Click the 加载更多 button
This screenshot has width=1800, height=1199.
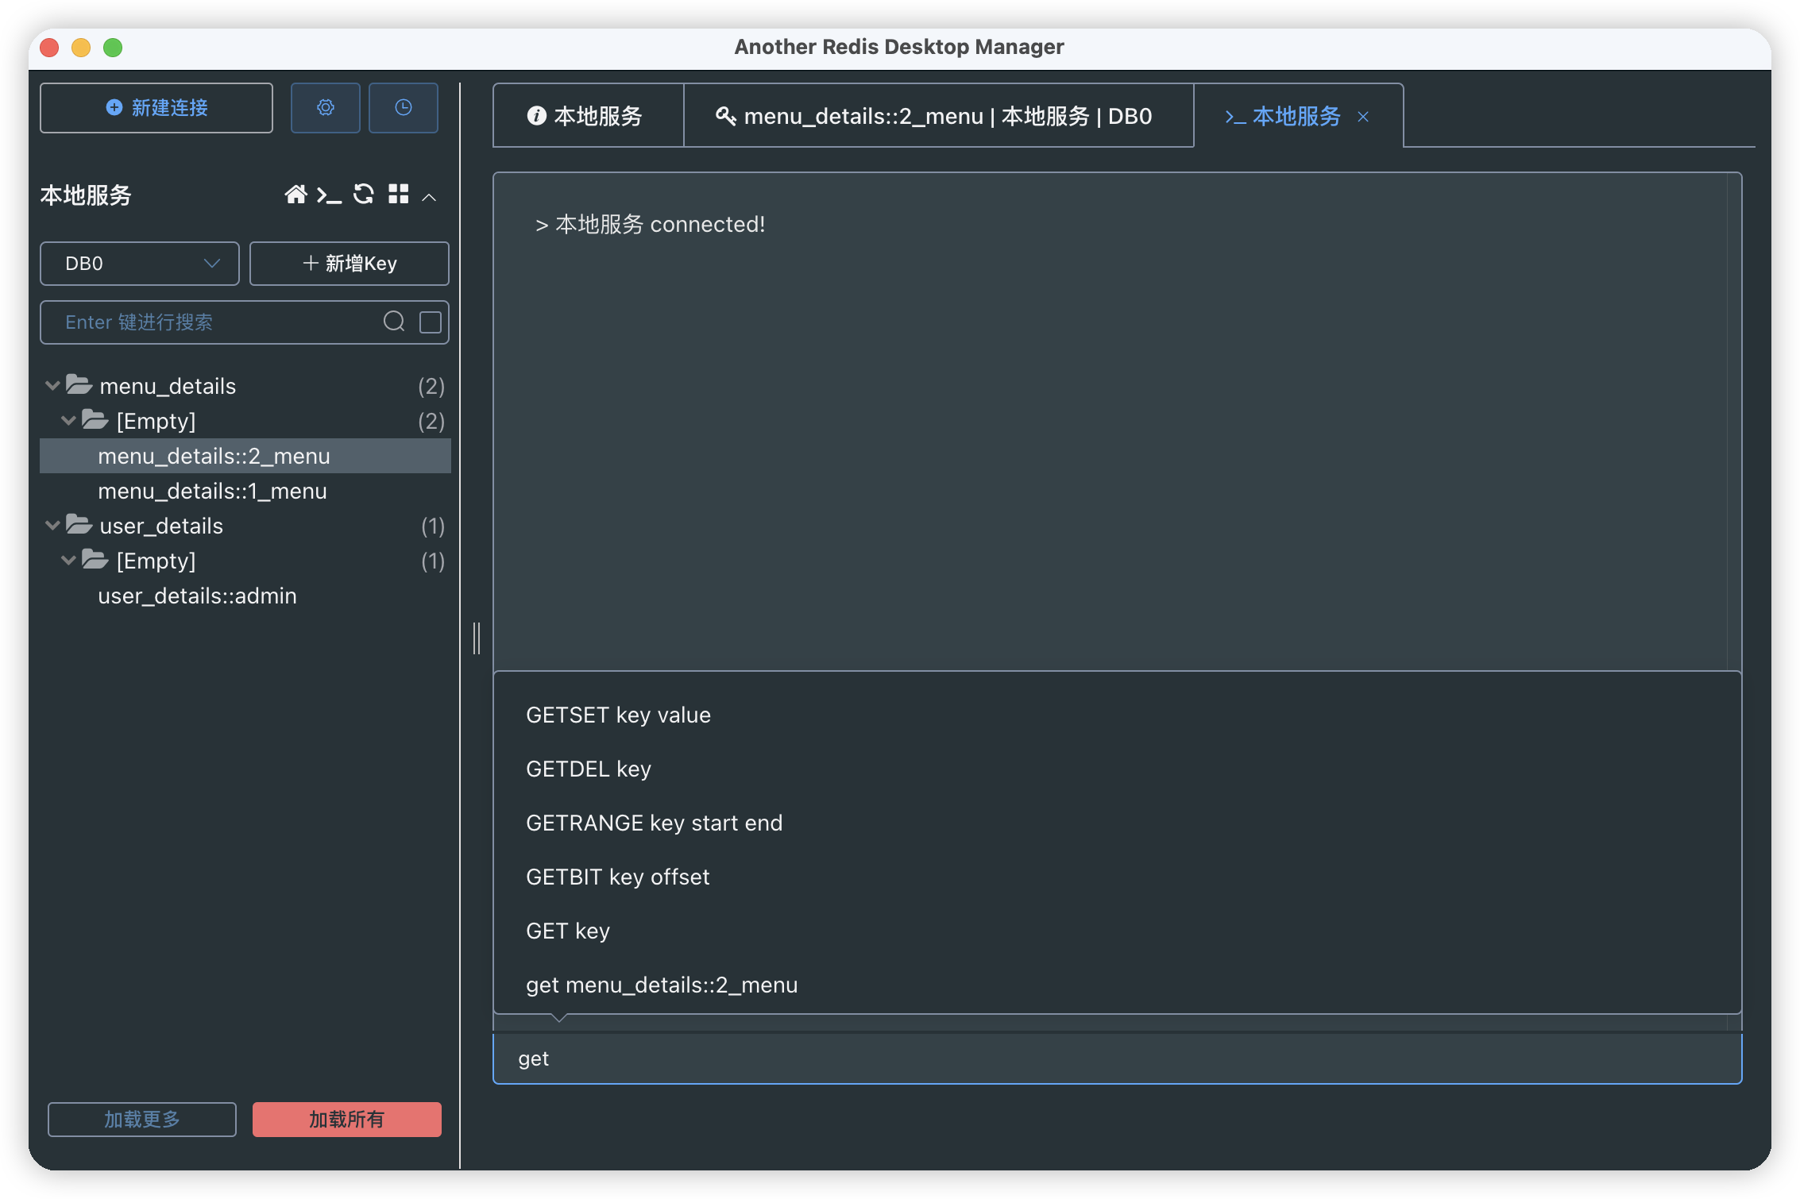[x=142, y=1119]
